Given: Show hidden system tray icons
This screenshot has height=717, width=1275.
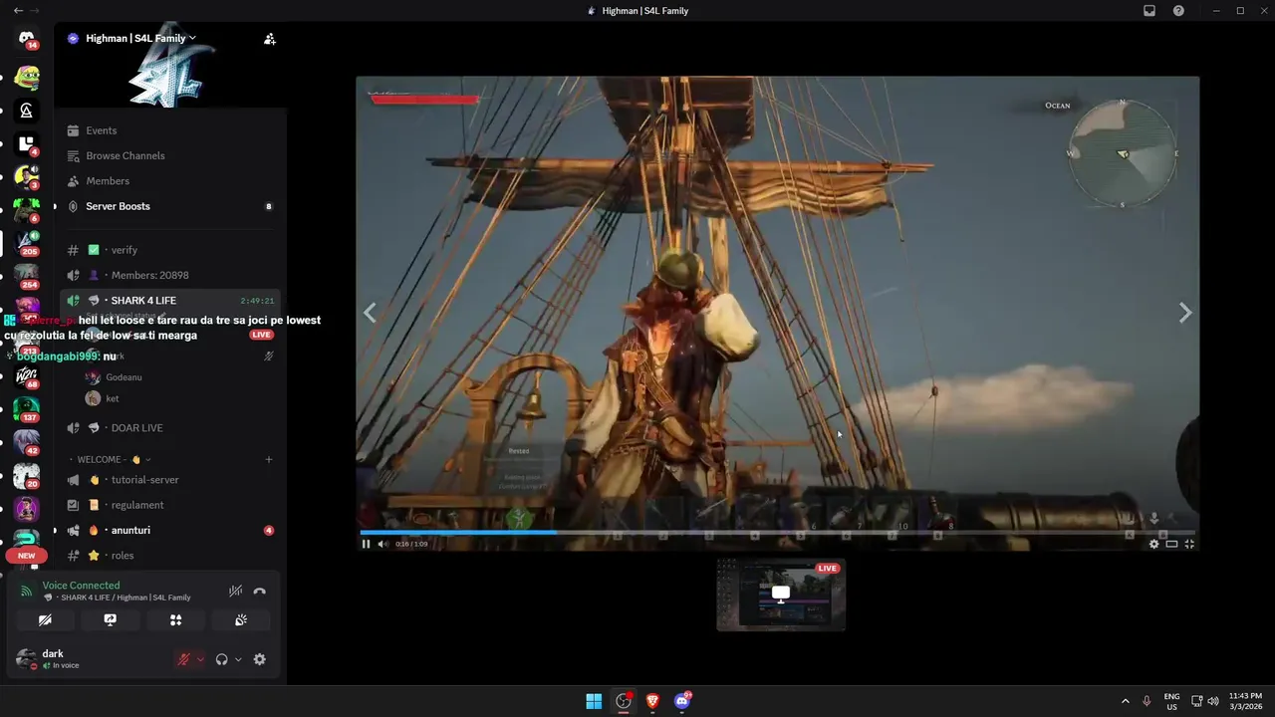Looking at the screenshot, I should click(1126, 701).
